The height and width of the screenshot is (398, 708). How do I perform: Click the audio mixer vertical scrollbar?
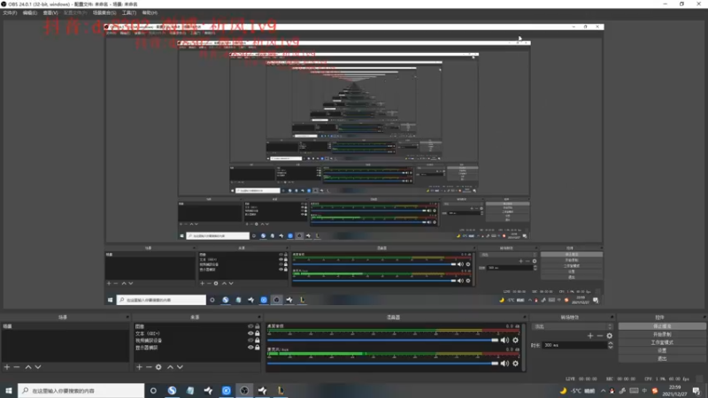pos(524,347)
